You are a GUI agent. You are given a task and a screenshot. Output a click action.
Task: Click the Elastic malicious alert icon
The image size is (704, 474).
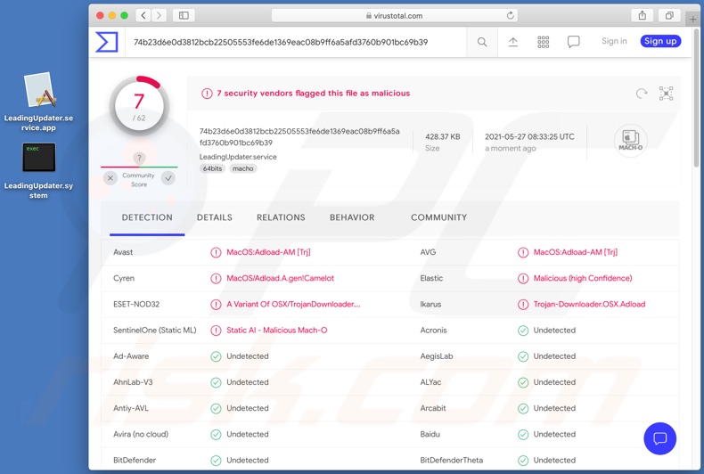tap(523, 278)
